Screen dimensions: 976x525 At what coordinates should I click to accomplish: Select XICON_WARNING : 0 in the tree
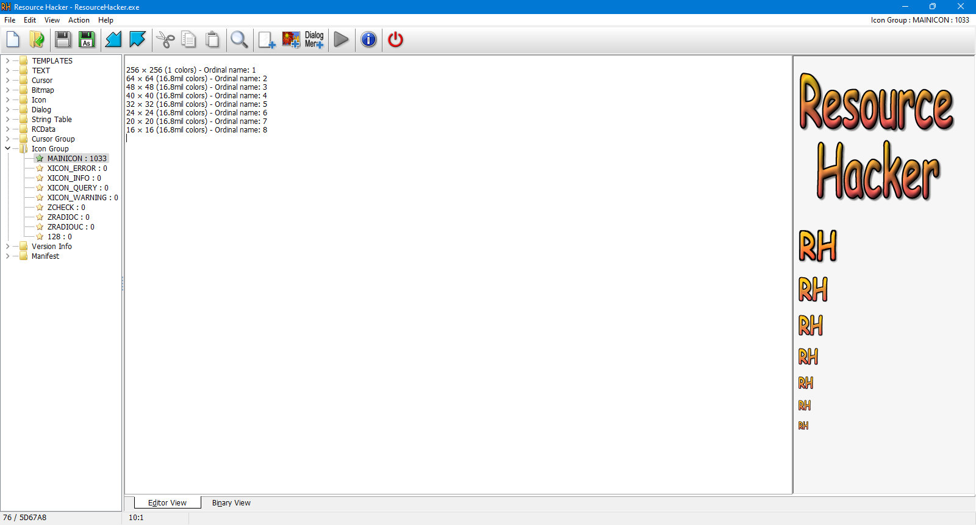pos(82,198)
